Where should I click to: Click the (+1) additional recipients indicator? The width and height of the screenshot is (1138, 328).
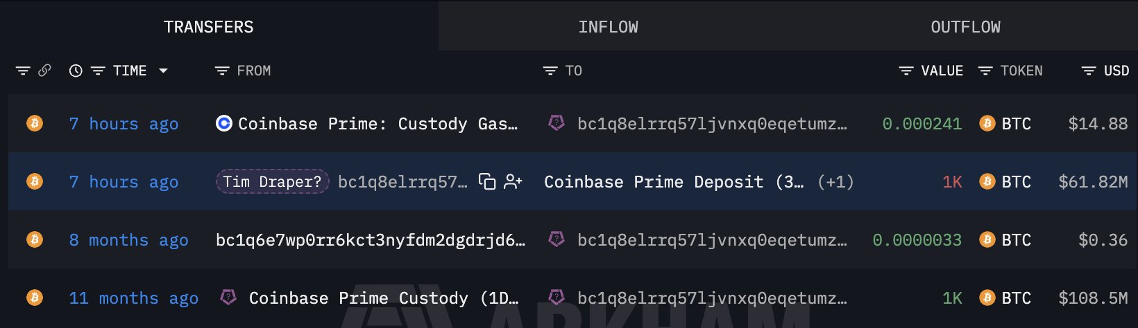tap(835, 182)
